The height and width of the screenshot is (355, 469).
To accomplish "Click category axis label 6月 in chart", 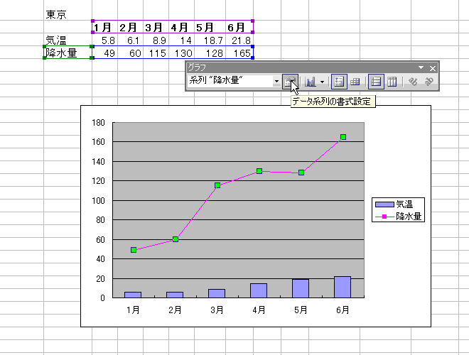I will pos(343,310).
